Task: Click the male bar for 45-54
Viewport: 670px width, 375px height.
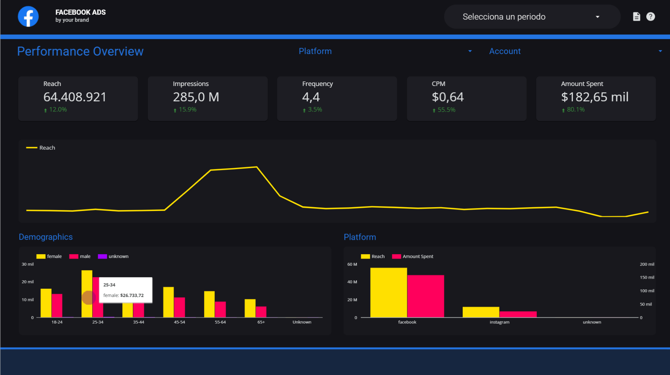Action: click(x=179, y=307)
